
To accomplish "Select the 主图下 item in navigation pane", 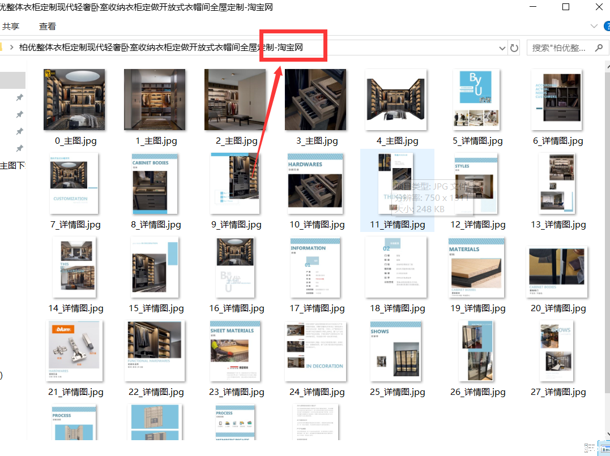I will [x=12, y=166].
